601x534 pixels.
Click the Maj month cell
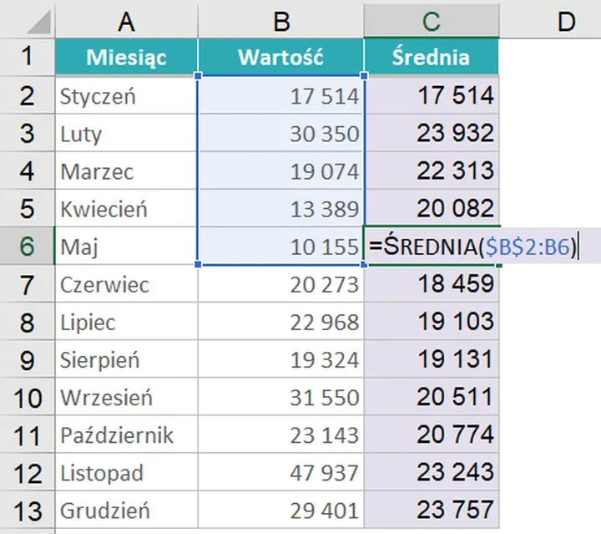pos(127,247)
